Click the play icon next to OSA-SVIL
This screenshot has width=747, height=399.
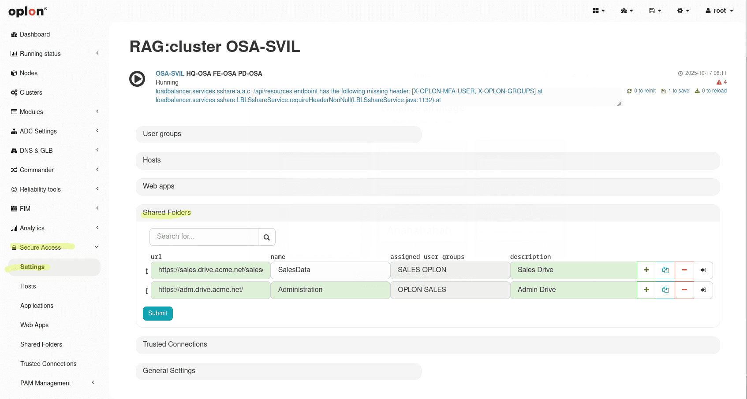click(x=137, y=79)
